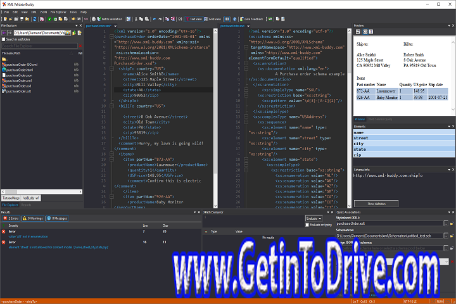Image resolution: width=456 pixels, height=304 pixels.
Task: Click the redo arrow icon
Action: 160,19
